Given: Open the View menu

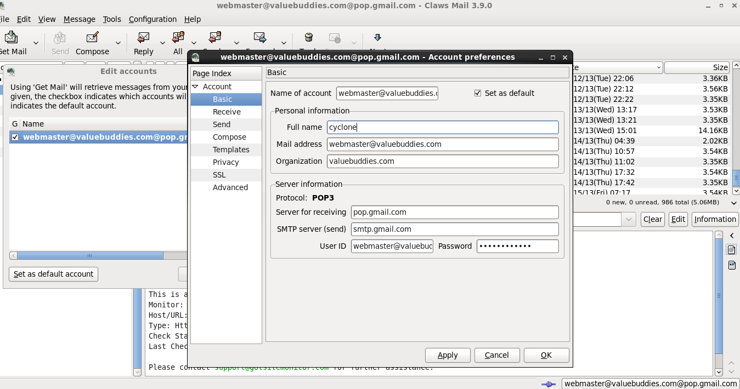Looking at the screenshot, I should coord(47,19).
